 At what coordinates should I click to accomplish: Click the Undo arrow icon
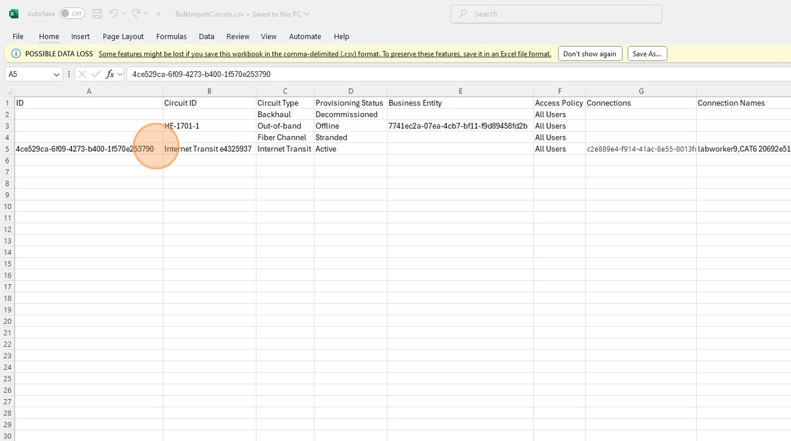(113, 13)
